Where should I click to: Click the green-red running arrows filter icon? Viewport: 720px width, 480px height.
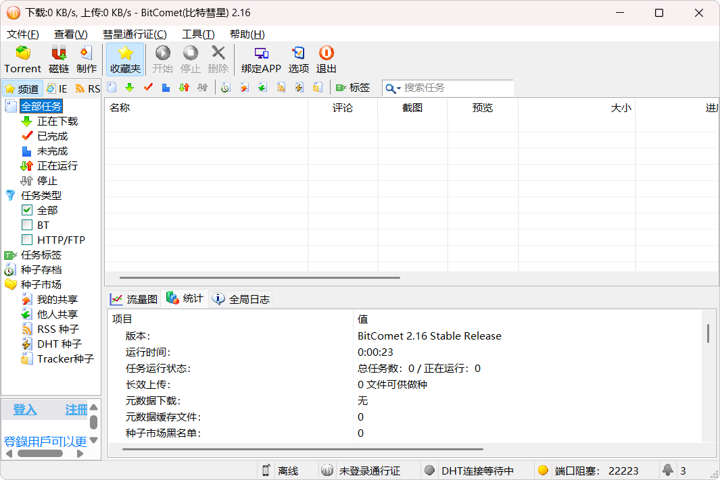[x=184, y=87]
